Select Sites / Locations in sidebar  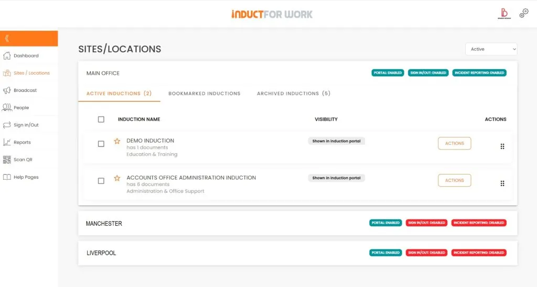pos(31,73)
